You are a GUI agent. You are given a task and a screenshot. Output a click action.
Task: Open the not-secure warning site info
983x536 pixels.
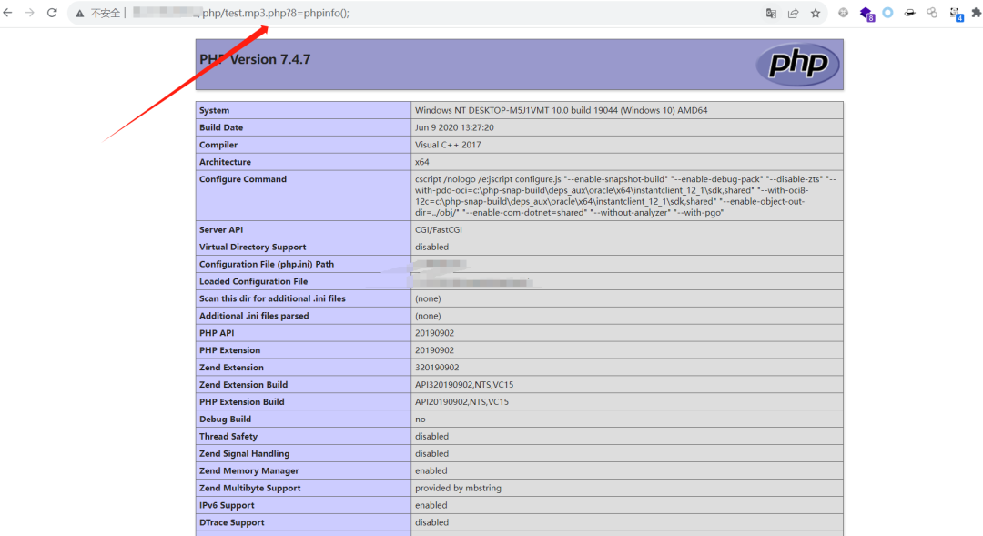[98, 13]
